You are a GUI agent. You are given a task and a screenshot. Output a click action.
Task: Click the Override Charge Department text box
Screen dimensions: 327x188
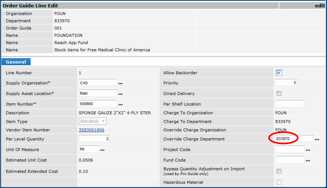coord(294,139)
